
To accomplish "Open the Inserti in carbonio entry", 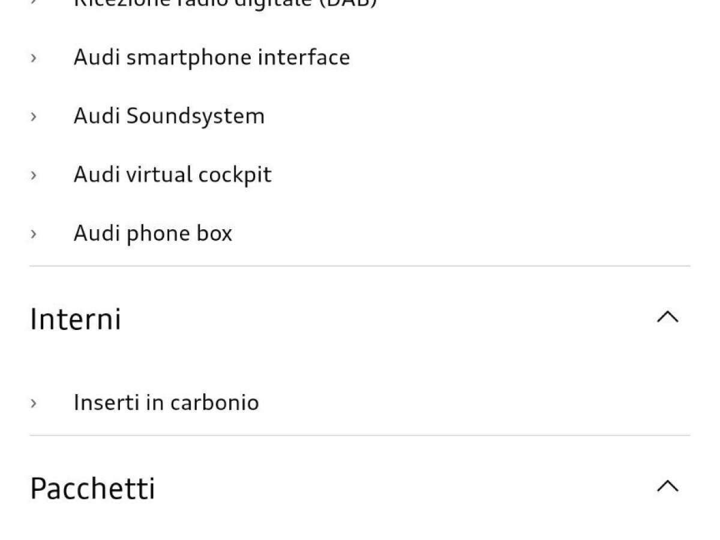I will point(166,403).
